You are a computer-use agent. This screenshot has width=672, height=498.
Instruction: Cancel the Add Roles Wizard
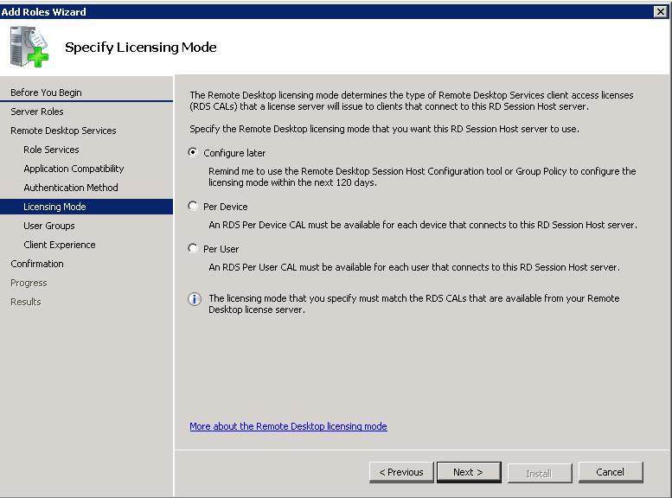610,472
